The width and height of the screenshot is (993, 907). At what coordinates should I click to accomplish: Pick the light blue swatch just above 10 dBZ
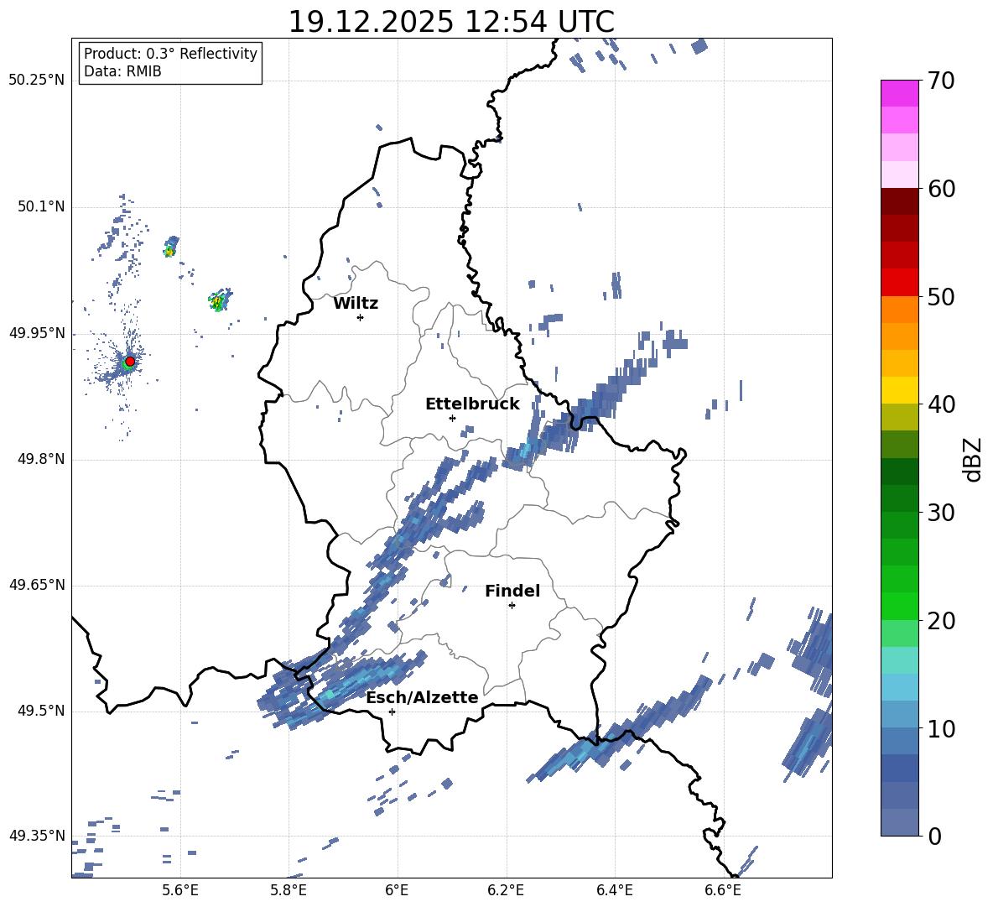click(x=899, y=714)
